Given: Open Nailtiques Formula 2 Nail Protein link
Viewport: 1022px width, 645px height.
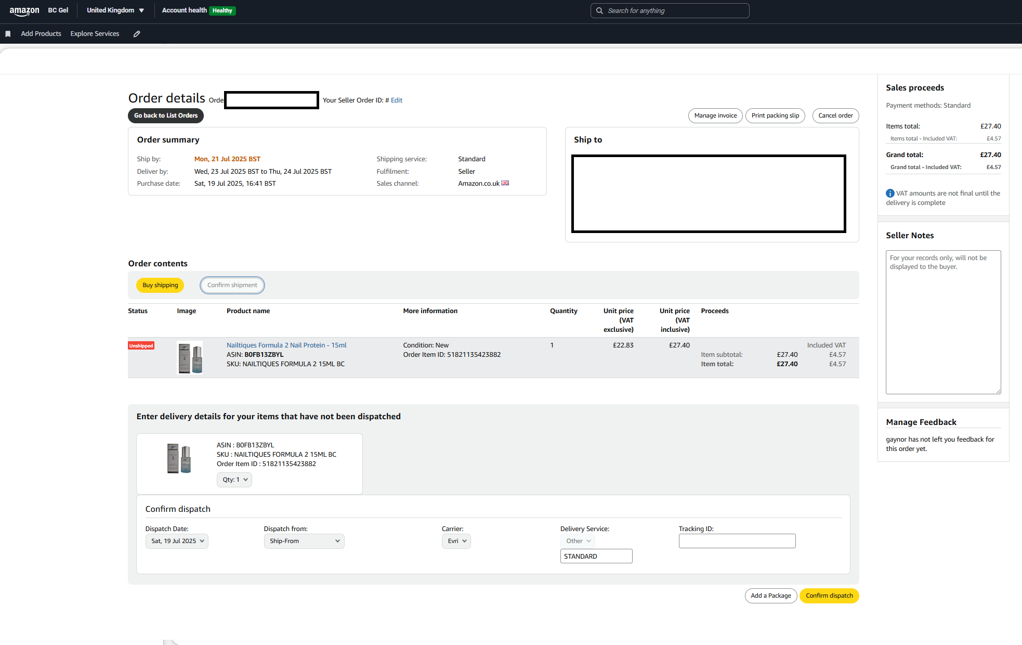Looking at the screenshot, I should pyautogui.click(x=286, y=345).
